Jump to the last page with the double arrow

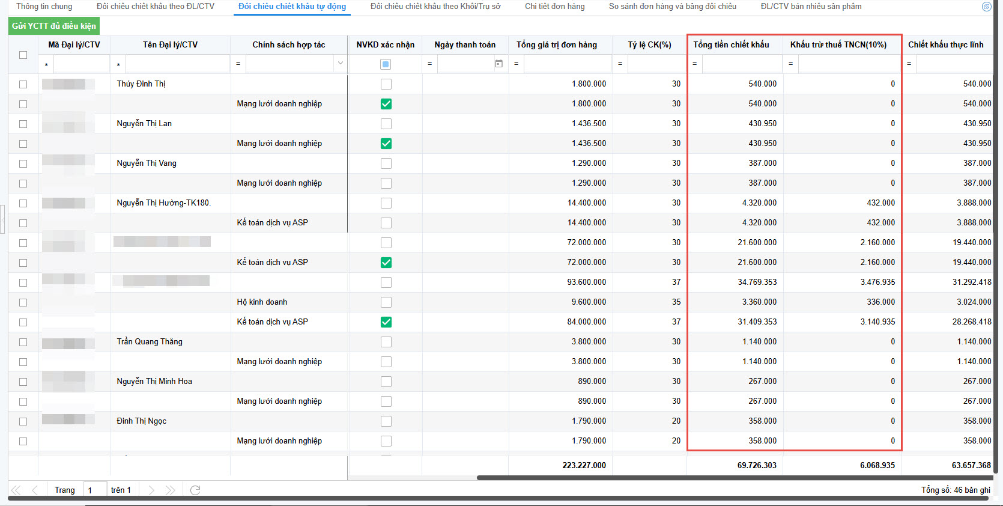pos(170,490)
